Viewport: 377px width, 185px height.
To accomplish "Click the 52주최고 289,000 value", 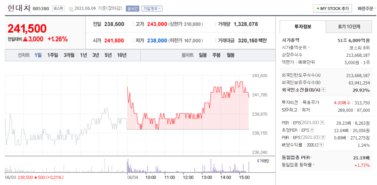I will tap(345, 110).
